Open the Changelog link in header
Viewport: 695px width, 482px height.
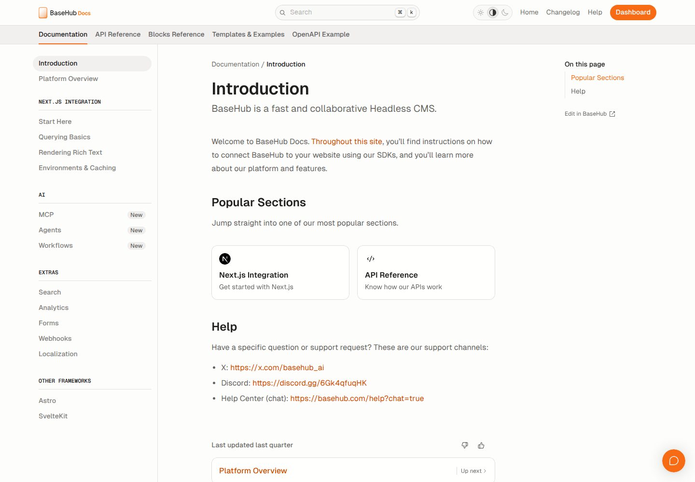563,13
